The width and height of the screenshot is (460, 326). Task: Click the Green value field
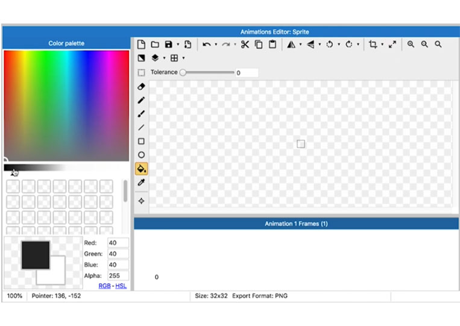[x=118, y=254]
